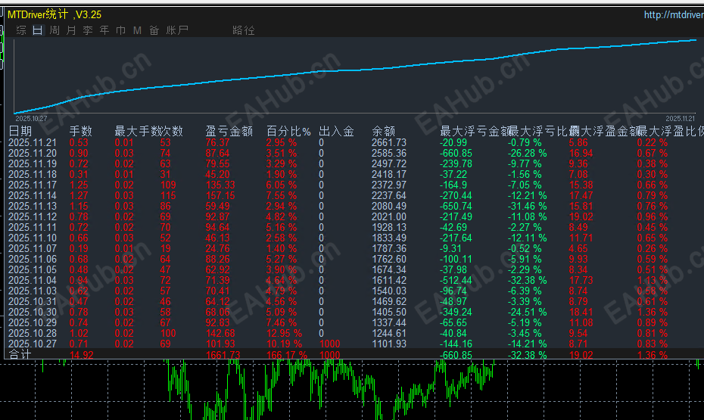This screenshot has height=420, width=704.
Task: Click the floating loss value -650.74
Action: tap(456, 206)
